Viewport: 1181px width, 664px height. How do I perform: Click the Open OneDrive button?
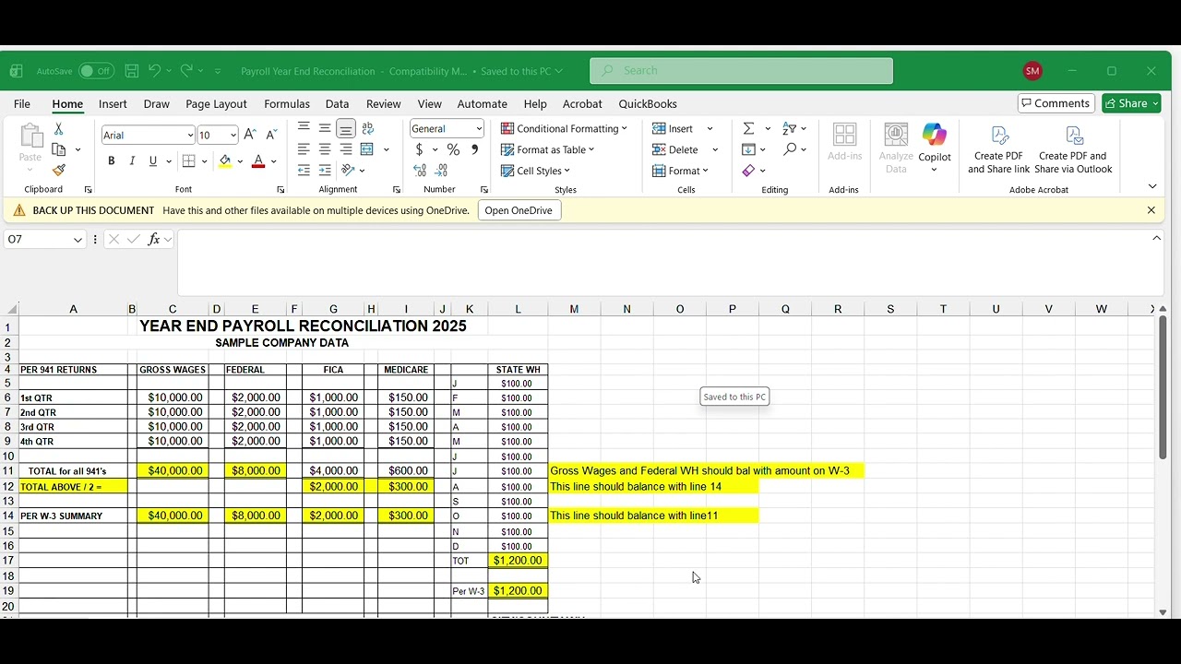pyautogui.click(x=519, y=210)
